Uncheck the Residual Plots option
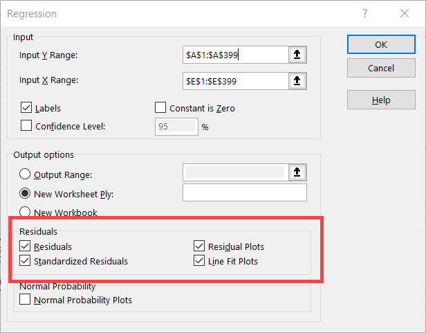426x333 pixels. 199,246
